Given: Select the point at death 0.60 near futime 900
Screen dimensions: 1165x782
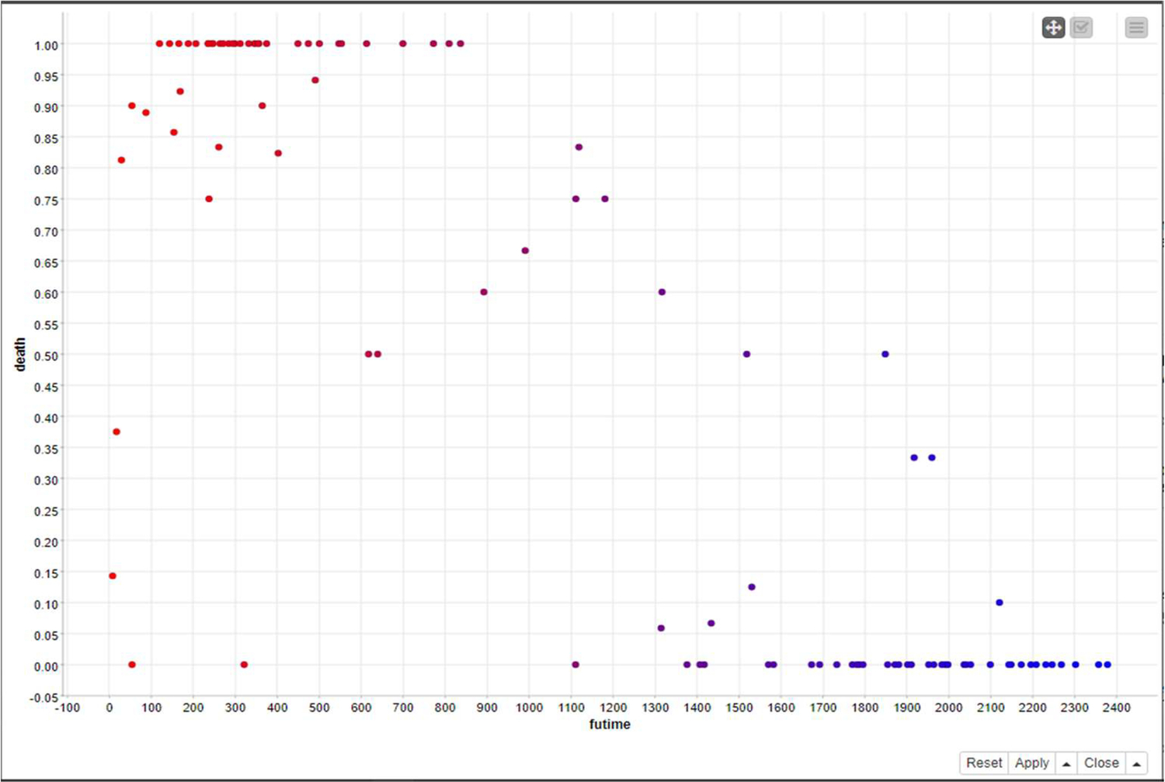Looking at the screenshot, I should click(x=484, y=292).
